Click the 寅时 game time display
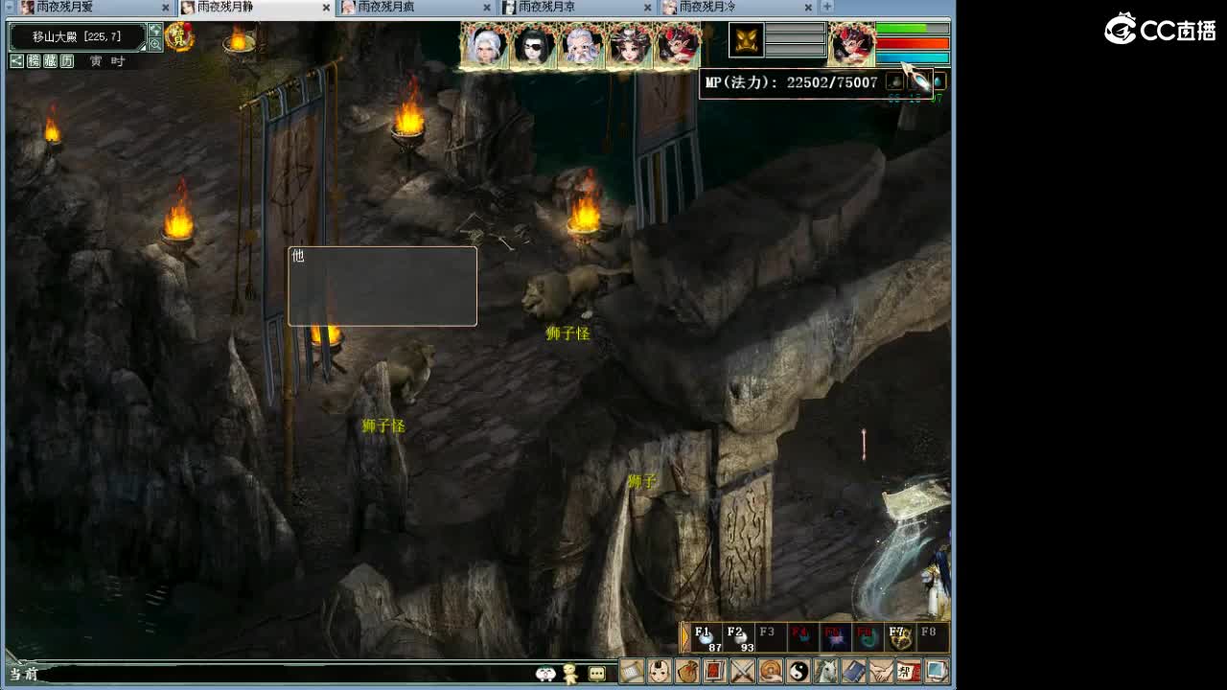Image resolution: width=1227 pixels, height=690 pixels. tap(107, 61)
